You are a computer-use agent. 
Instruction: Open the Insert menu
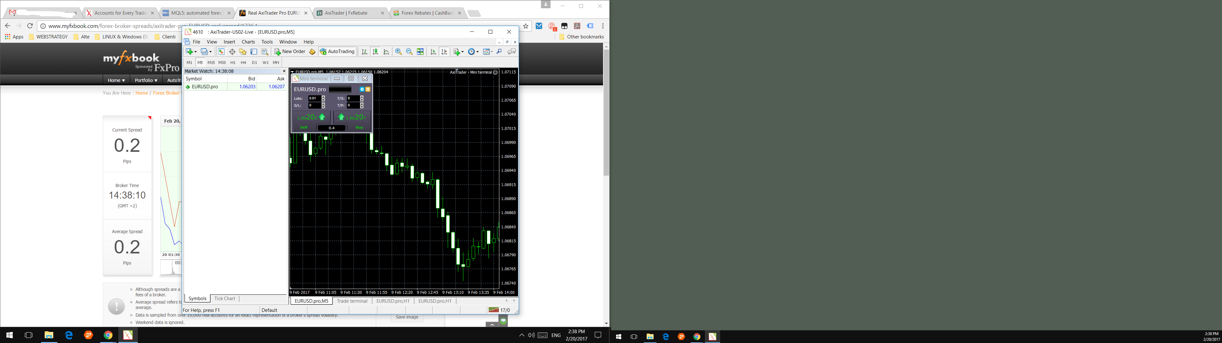pos(229,42)
